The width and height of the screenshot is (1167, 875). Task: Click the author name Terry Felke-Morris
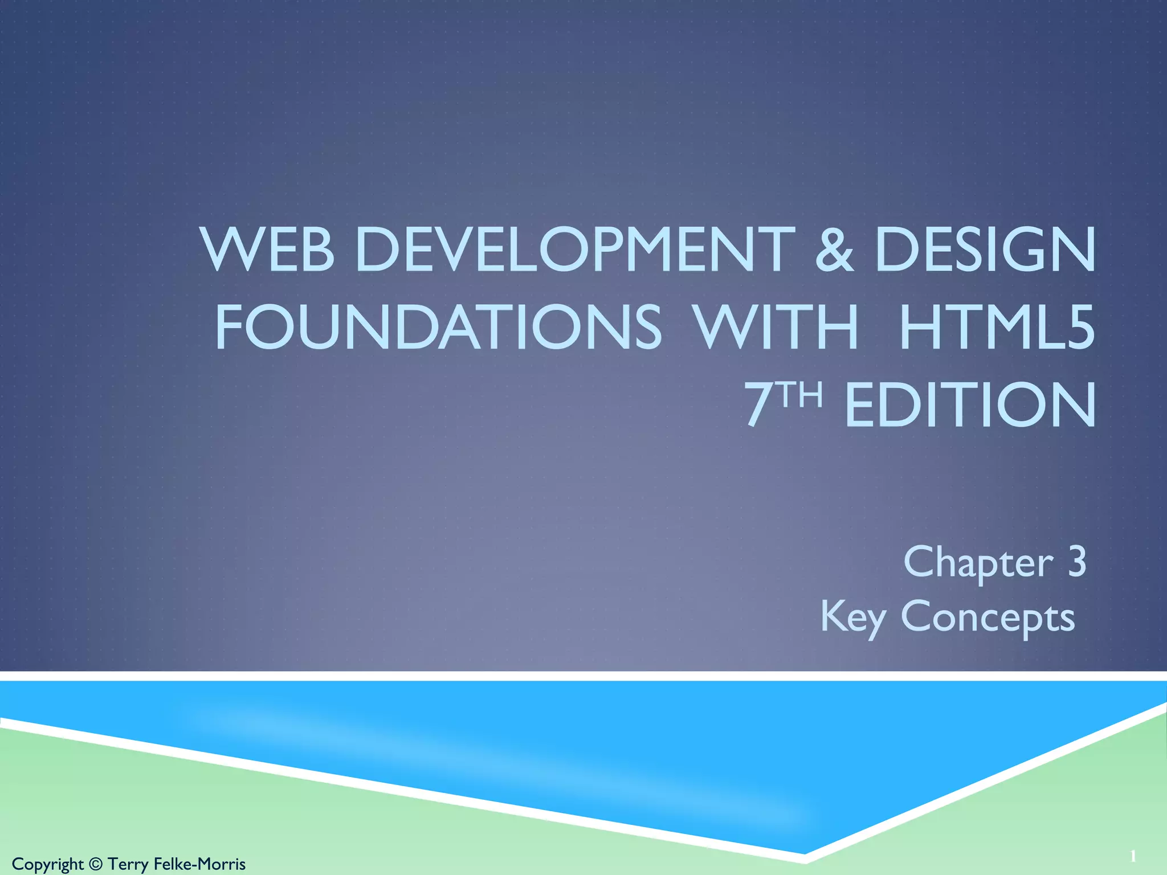176,864
